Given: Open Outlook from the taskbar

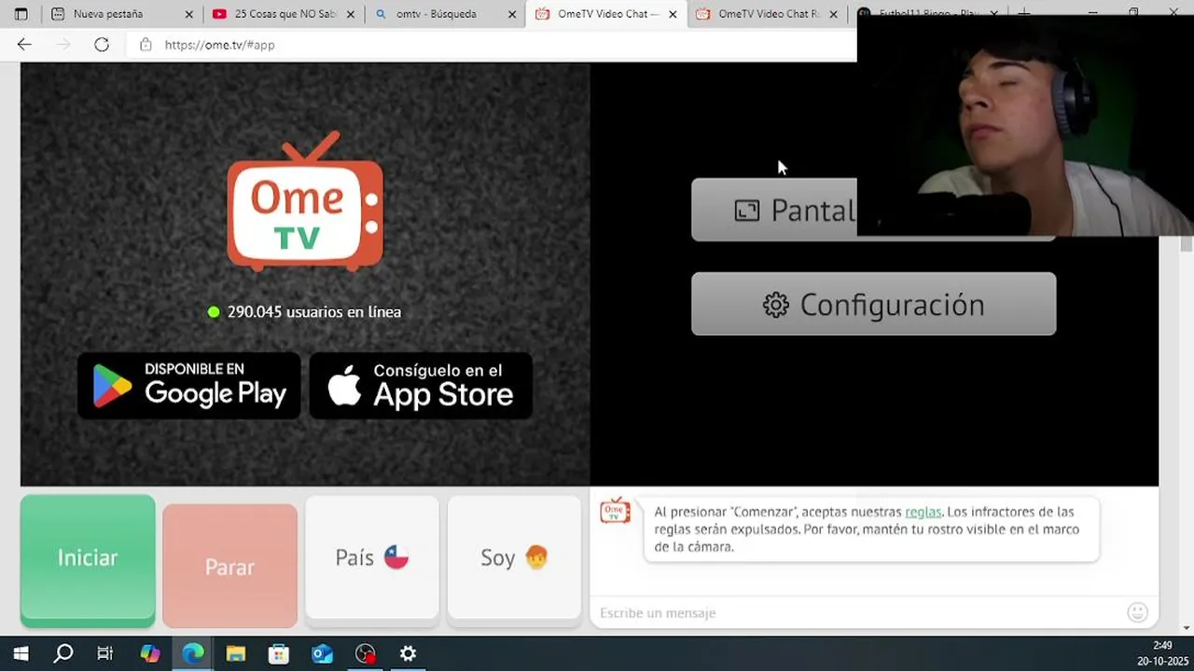Looking at the screenshot, I should (322, 653).
